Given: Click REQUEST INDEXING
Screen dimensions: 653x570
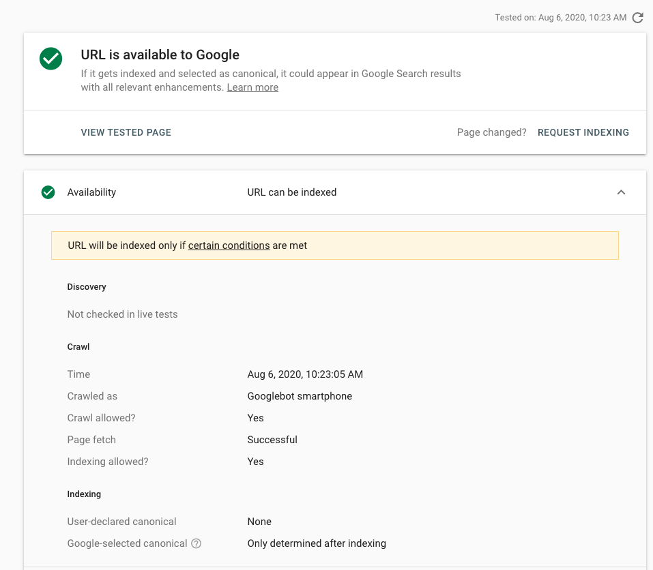Looking at the screenshot, I should 583,132.
